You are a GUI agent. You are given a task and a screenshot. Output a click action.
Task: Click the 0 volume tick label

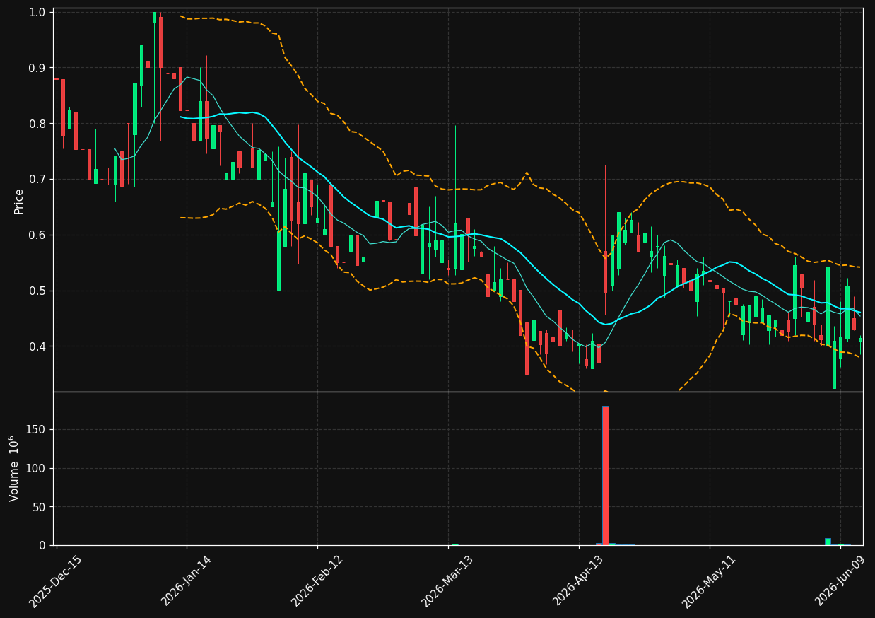43,545
